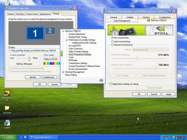Image resolution: width=187 pixels, height=140 pixels.
Task: Launch Internet Explorer from quick launch
Action: click(21, 137)
